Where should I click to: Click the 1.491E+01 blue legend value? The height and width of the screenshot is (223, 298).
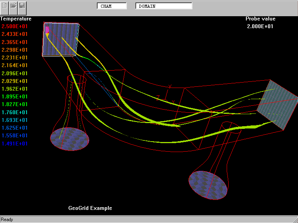(15, 144)
